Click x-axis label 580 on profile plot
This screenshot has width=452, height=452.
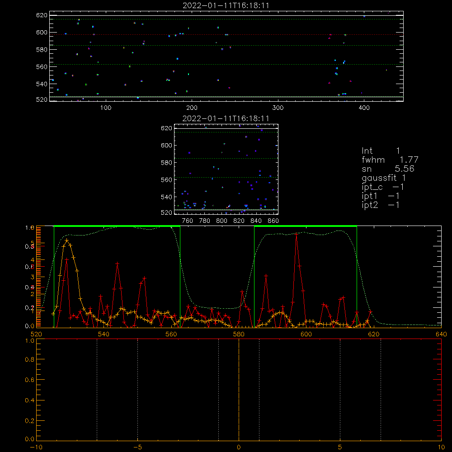click(x=239, y=334)
